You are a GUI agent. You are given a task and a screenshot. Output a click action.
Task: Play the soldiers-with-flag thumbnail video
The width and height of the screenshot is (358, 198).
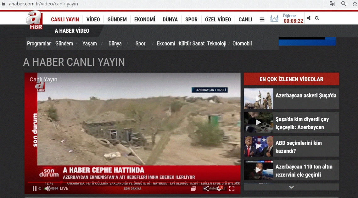(x=259, y=99)
